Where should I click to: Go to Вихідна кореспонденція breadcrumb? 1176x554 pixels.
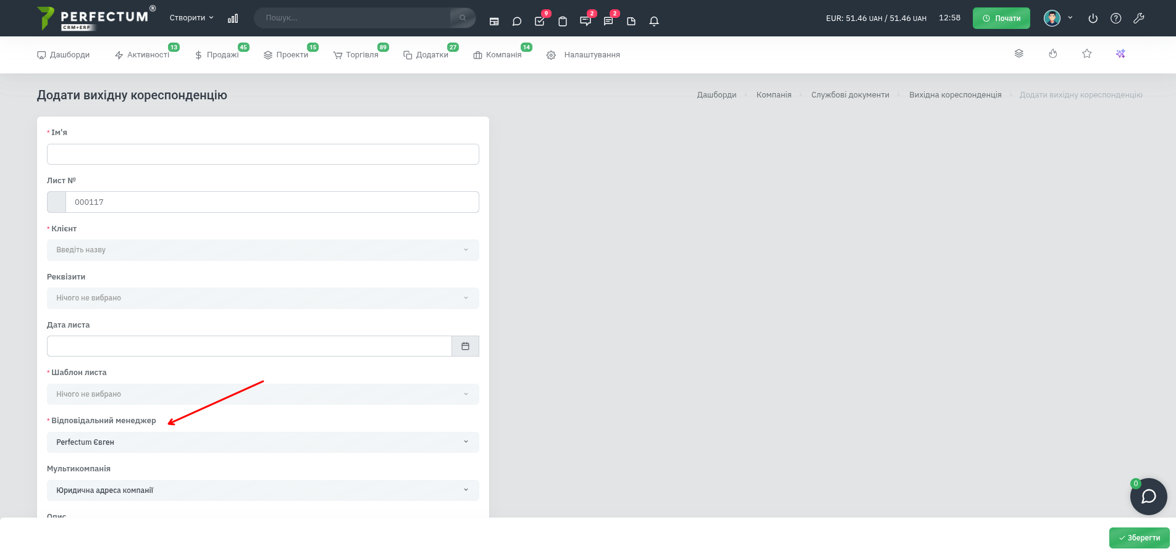click(955, 95)
